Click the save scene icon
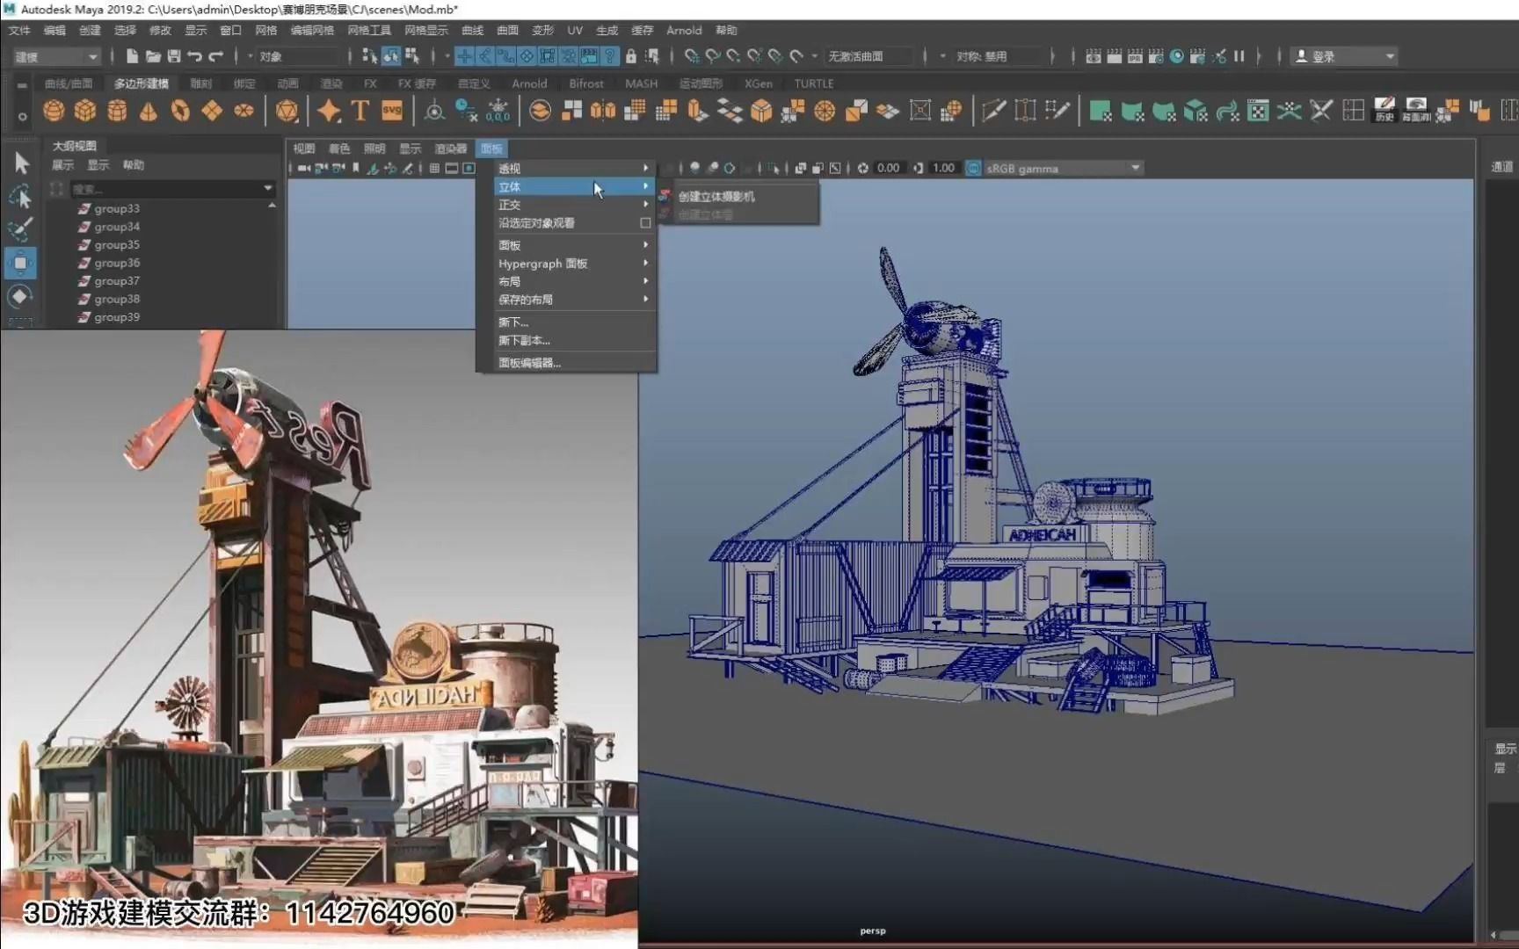 point(174,56)
